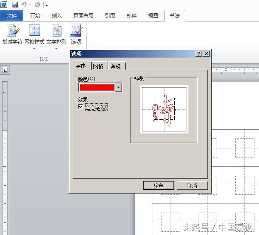Open the 颜色 dropdown arrow

click(118, 87)
